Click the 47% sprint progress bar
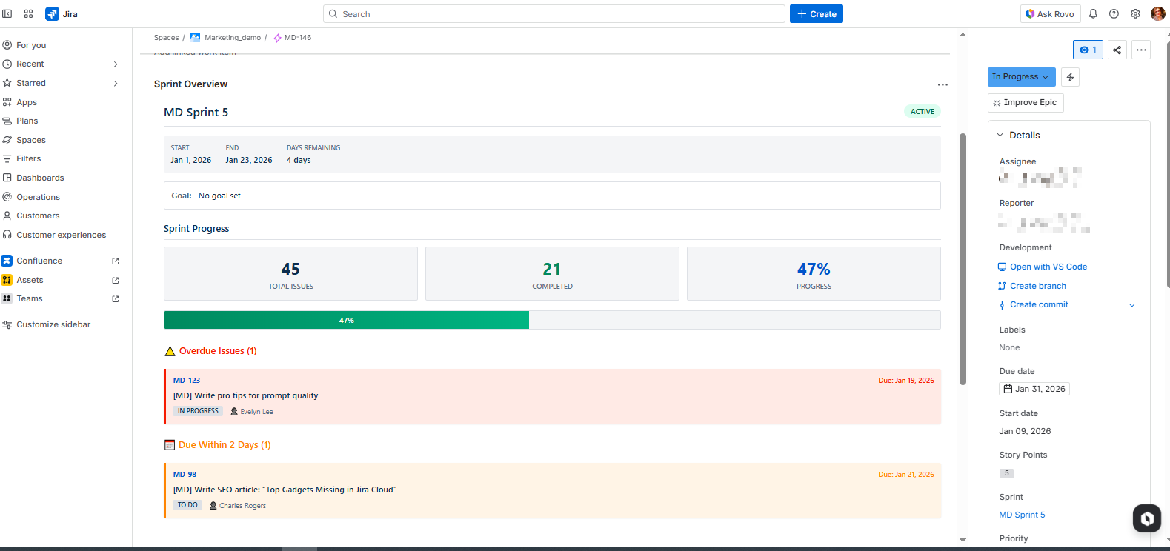Screen dimensions: 1170x551 pyautogui.click(x=552, y=320)
